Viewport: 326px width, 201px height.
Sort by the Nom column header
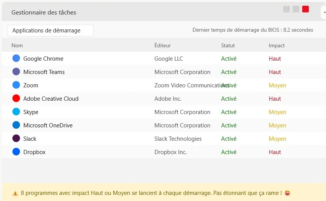coord(17,45)
